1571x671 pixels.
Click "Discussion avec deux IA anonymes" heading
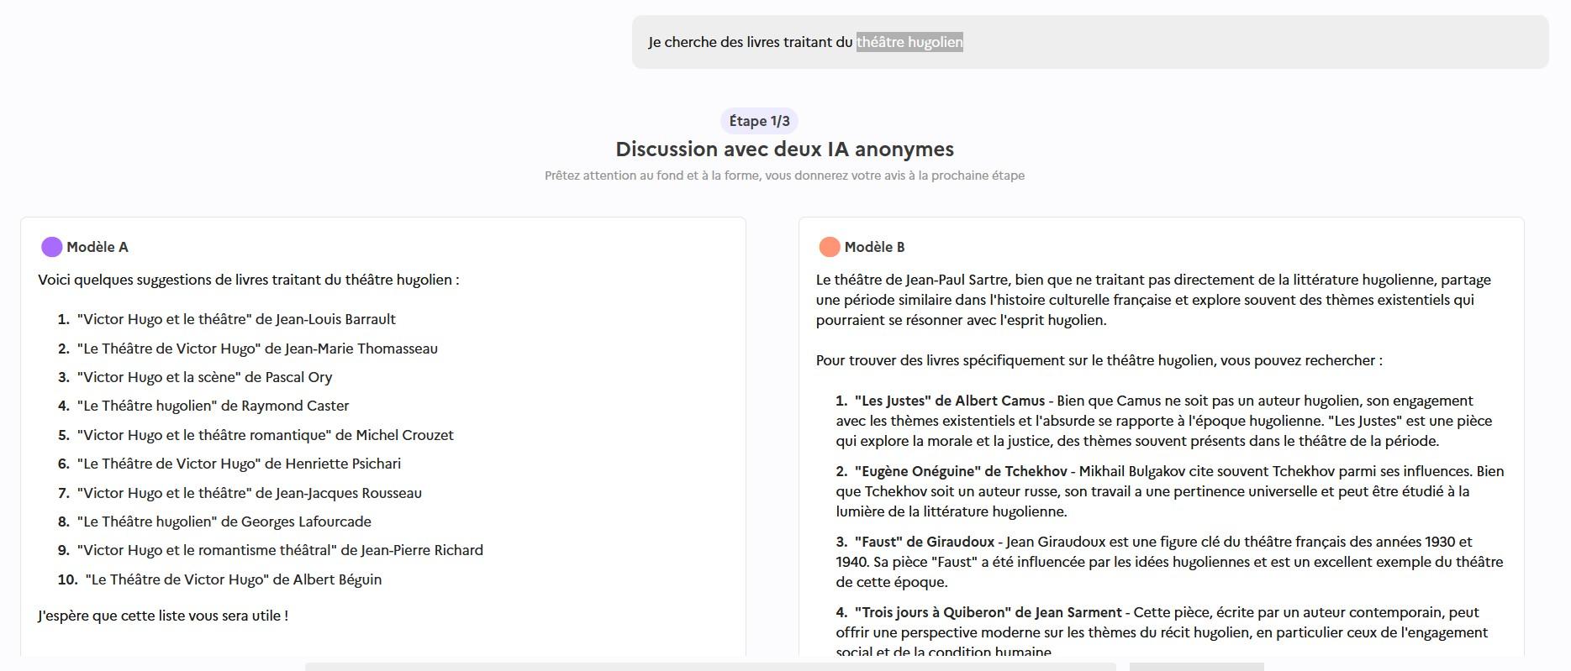pyautogui.click(x=784, y=149)
